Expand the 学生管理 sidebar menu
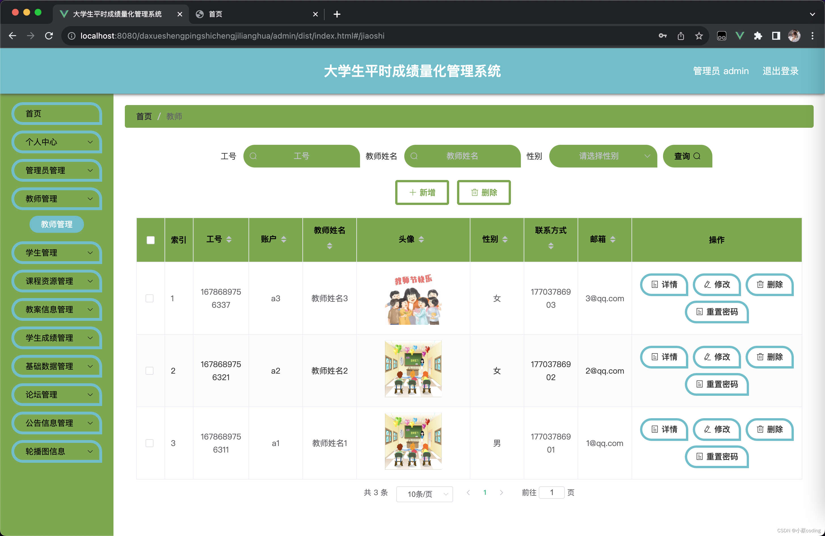Image resolution: width=825 pixels, height=536 pixels. click(57, 253)
